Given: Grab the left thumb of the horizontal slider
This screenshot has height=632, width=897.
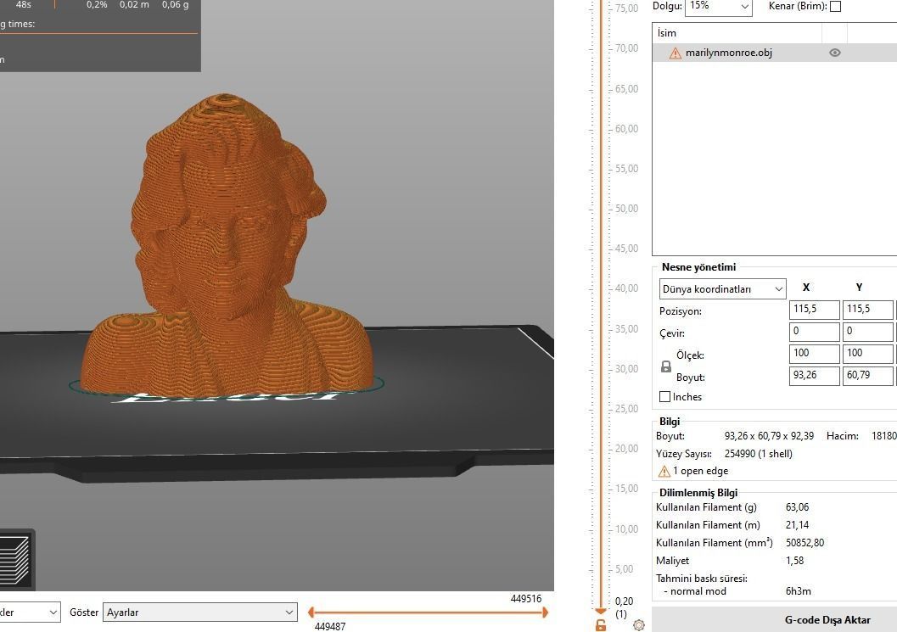Looking at the screenshot, I should (311, 612).
